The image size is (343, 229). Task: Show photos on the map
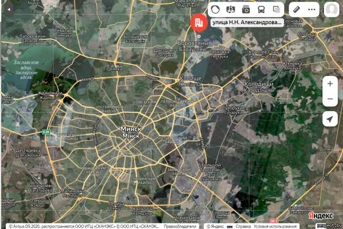coord(246,9)
